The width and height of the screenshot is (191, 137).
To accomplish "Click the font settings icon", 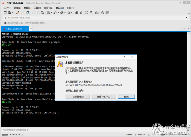I will click(x=69, y=13).
